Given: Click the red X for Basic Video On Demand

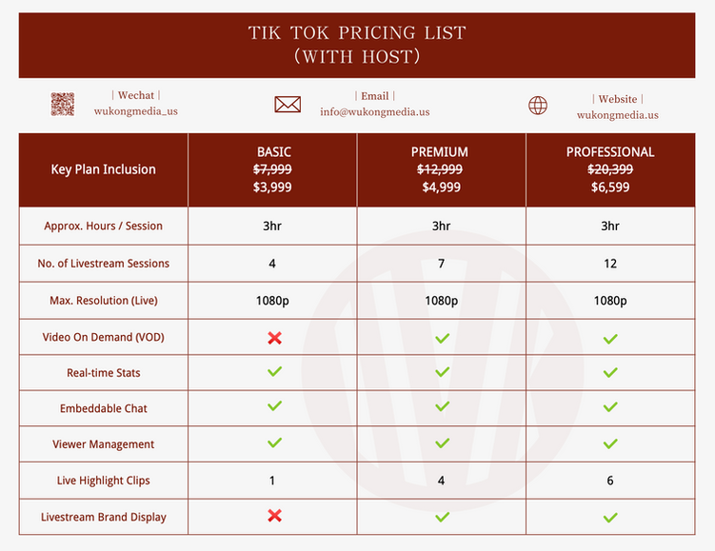Looking at the screenshot, I should [274, 338].
